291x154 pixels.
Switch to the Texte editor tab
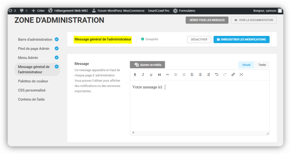pos(262,65)
